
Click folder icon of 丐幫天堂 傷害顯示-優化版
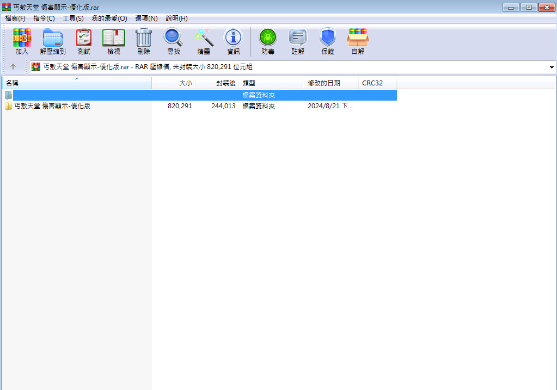[9, 106]
